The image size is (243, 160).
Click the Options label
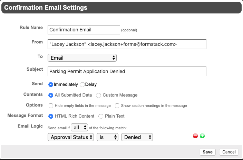coord(34,105)
